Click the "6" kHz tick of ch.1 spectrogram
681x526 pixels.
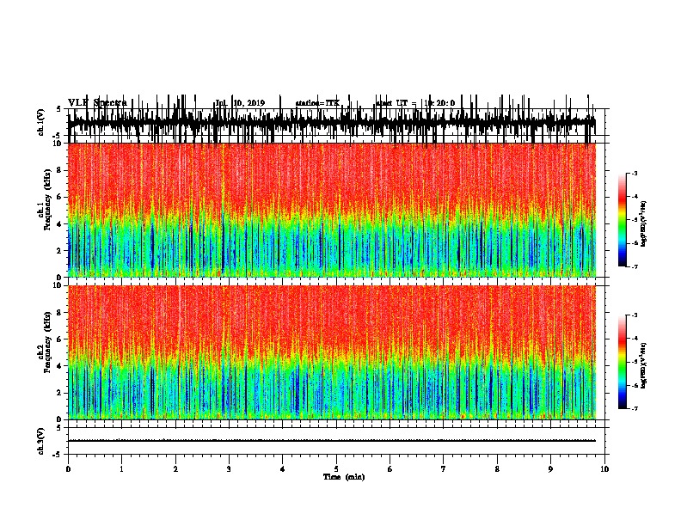point(59,197)
